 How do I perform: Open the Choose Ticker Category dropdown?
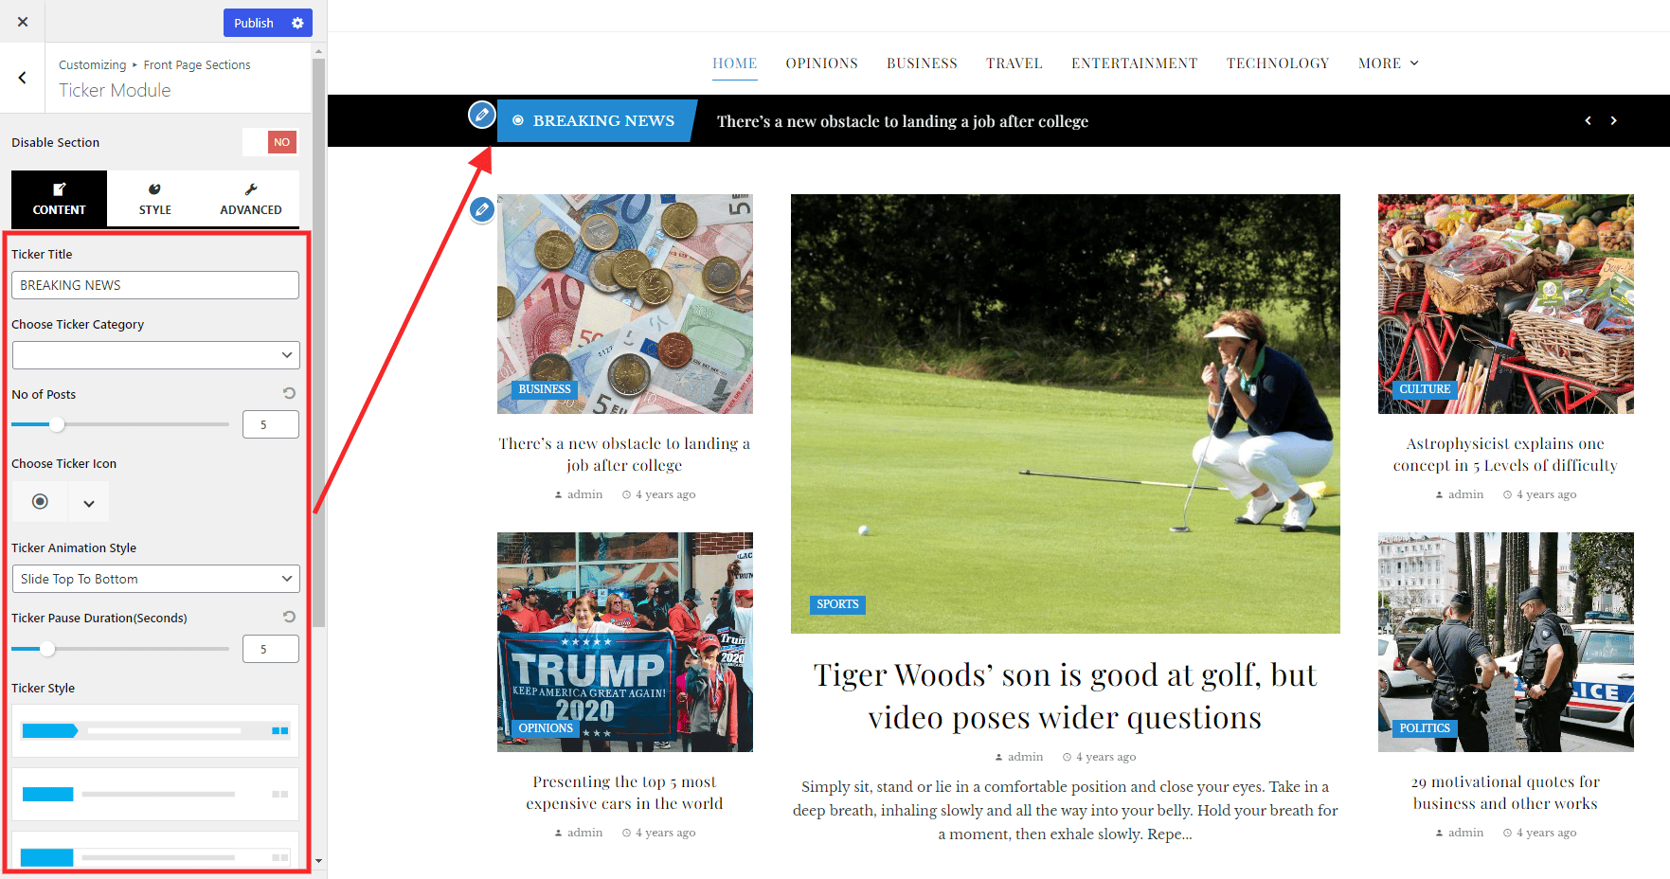156,355
